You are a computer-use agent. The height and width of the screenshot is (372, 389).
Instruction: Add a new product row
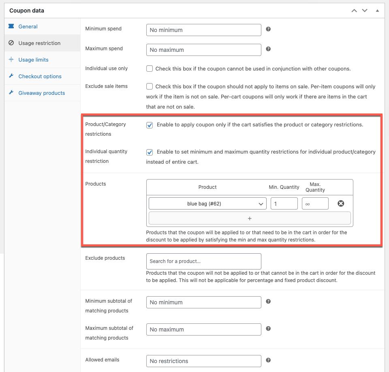tap(250, 218)
